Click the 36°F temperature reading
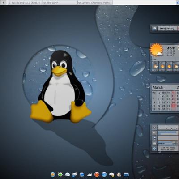 tap(171, 48)
